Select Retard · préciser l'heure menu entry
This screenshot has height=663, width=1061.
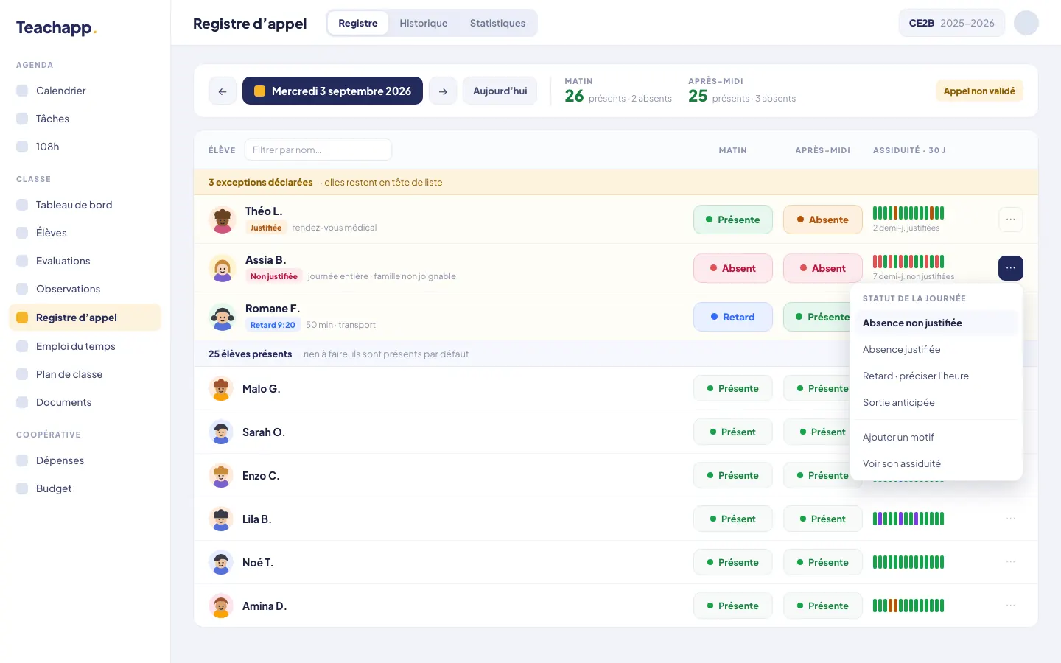tap(936, 376)
